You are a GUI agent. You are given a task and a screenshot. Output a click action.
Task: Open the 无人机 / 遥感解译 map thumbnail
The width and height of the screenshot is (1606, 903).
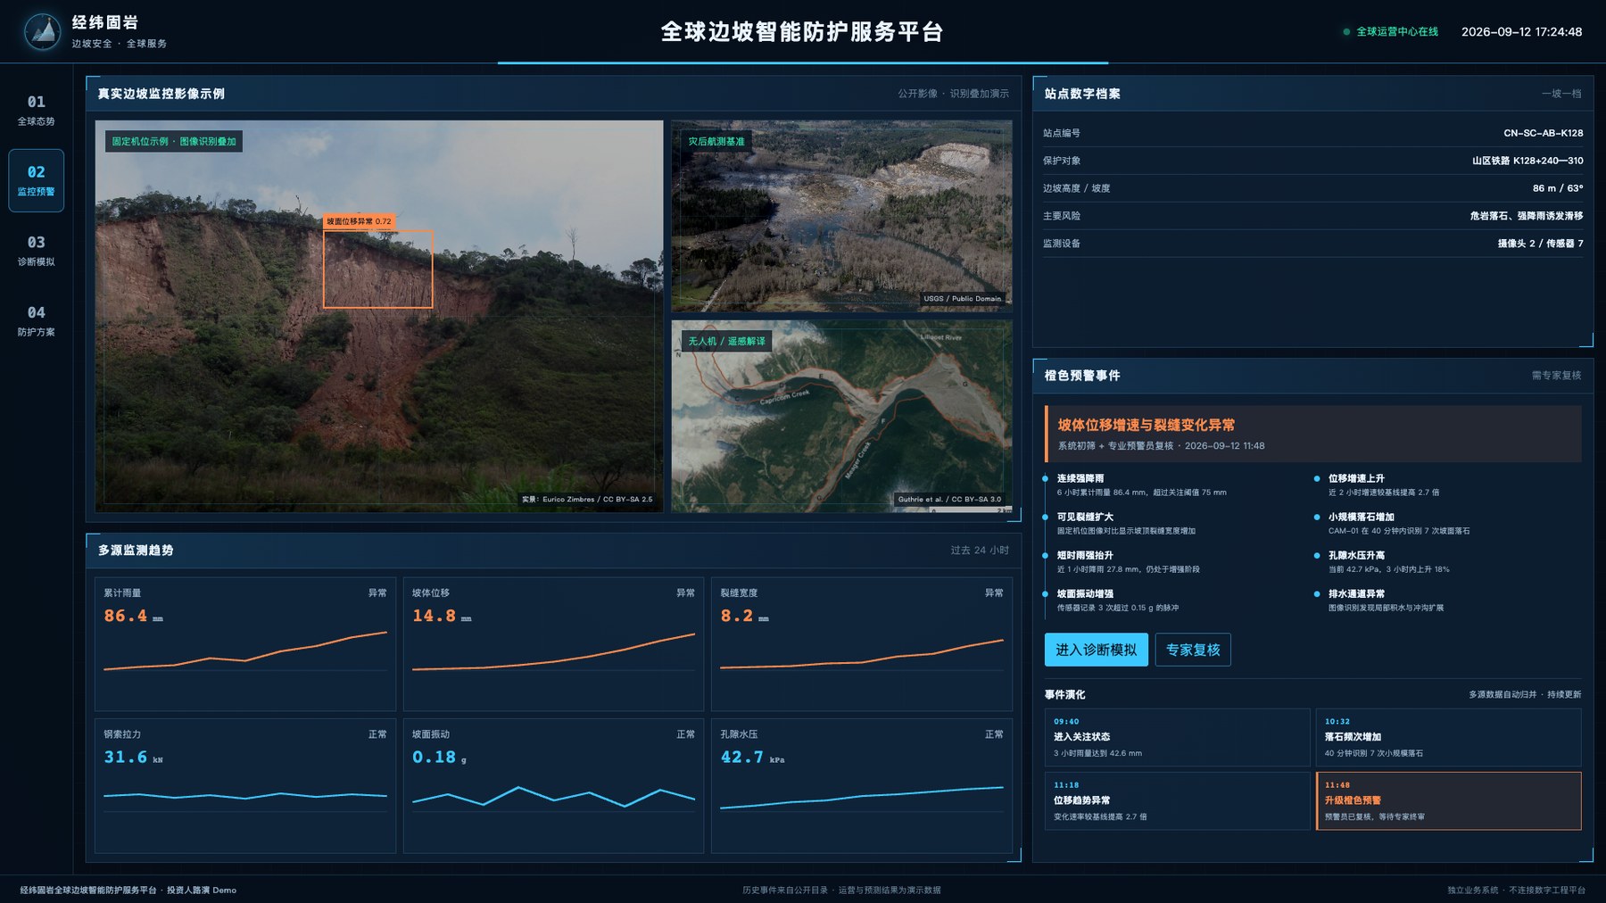point(841,416)
